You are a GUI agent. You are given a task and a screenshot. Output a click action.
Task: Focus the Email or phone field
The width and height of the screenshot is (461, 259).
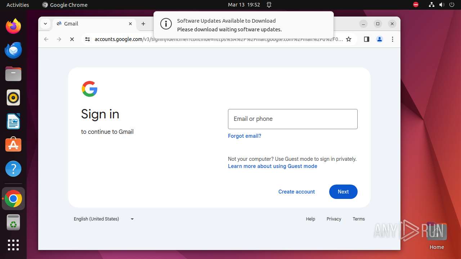point(293,119)
